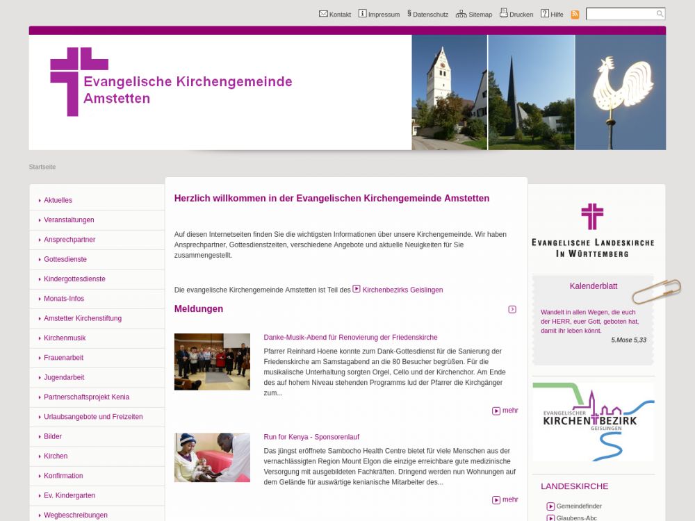Open the Gemeindefinder link
This screenshot has height=521, width=695.
tap(579, 506)
